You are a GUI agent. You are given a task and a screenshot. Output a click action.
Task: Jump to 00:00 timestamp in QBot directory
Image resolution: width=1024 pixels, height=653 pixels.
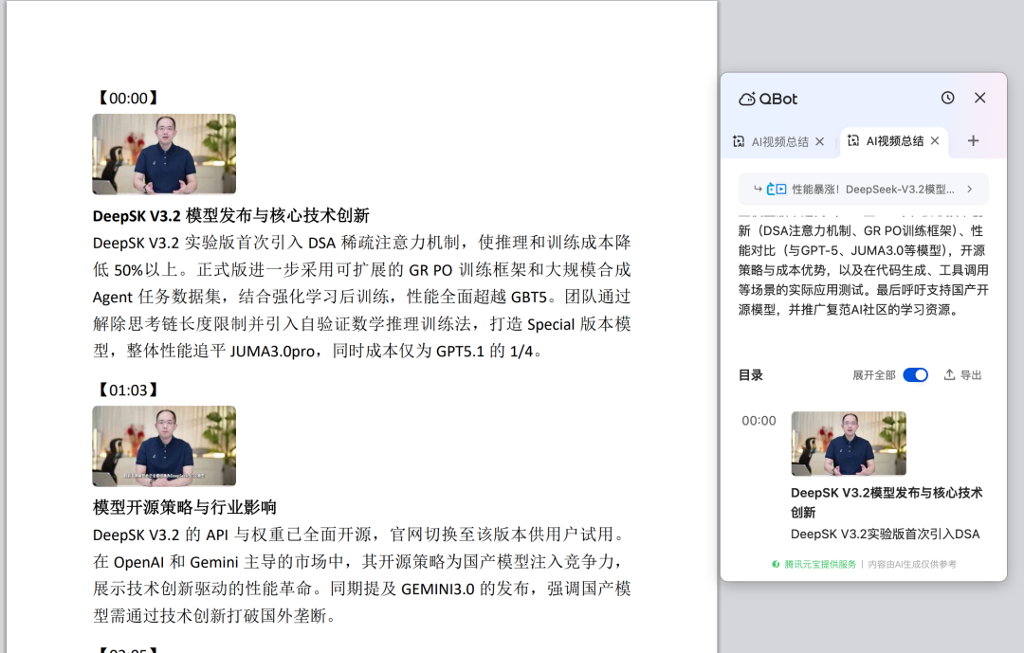pyautogui.click(x=759, y=421)
